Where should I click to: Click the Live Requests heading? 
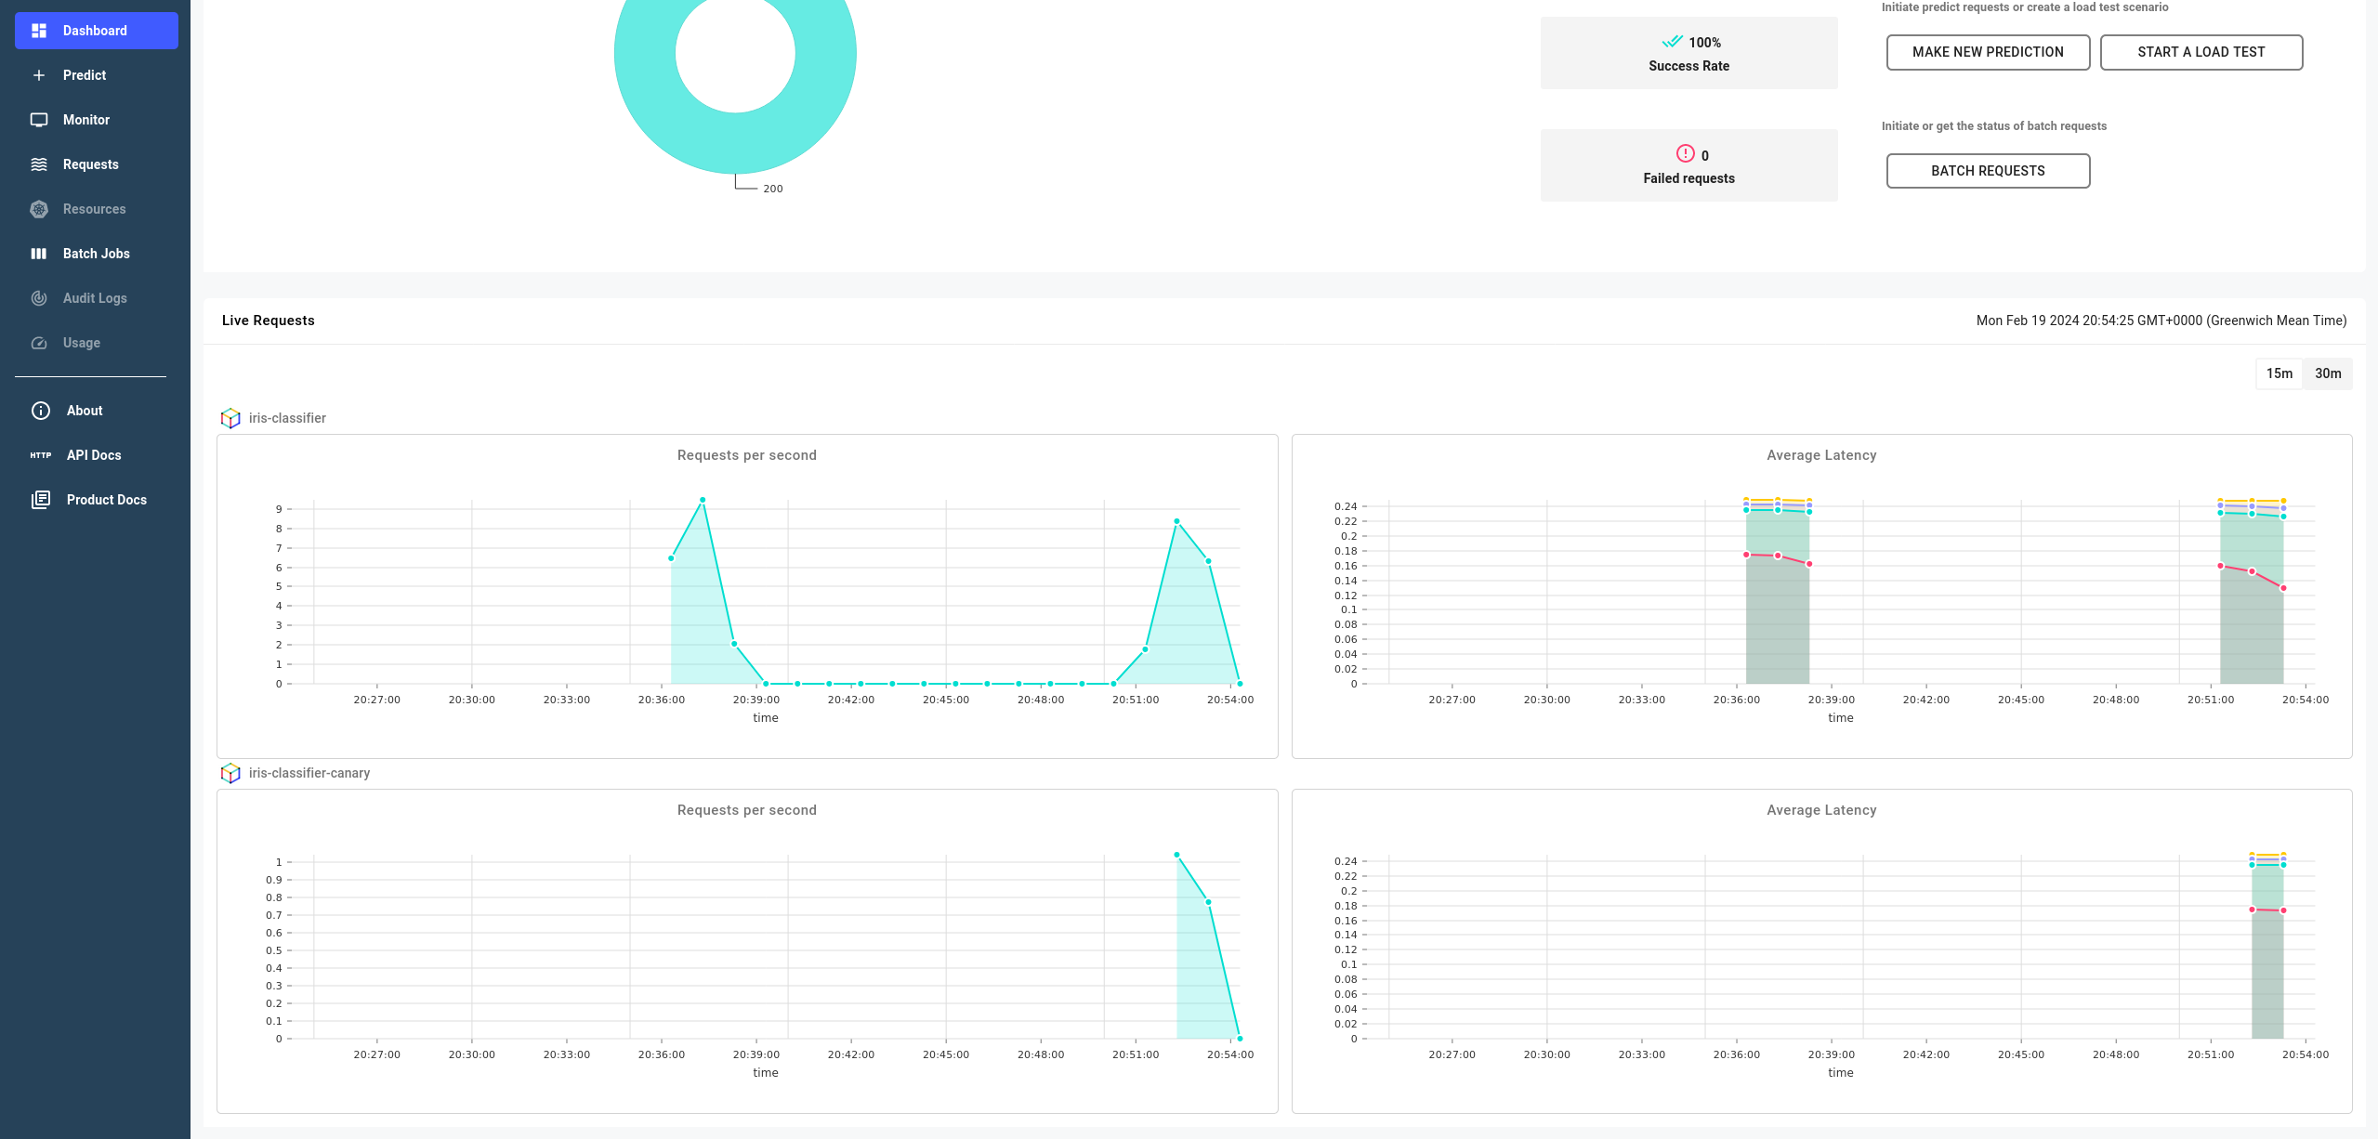(268, 321)
